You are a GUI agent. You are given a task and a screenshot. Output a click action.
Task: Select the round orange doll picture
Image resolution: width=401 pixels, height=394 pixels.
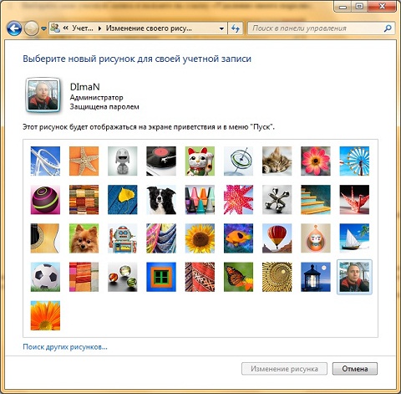316,238
